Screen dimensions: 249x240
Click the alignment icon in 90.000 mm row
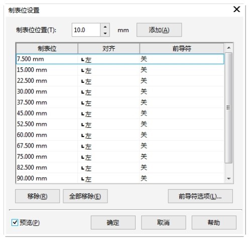point(82,179)
